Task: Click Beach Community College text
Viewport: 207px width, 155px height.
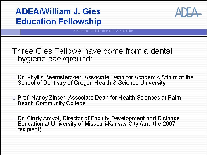Action: point(52,103)
